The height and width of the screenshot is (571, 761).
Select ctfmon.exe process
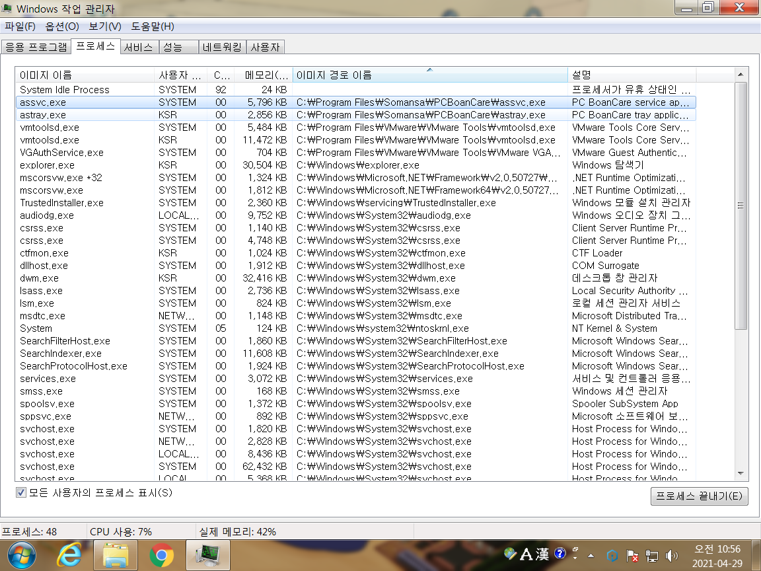(x=356, y=253)
